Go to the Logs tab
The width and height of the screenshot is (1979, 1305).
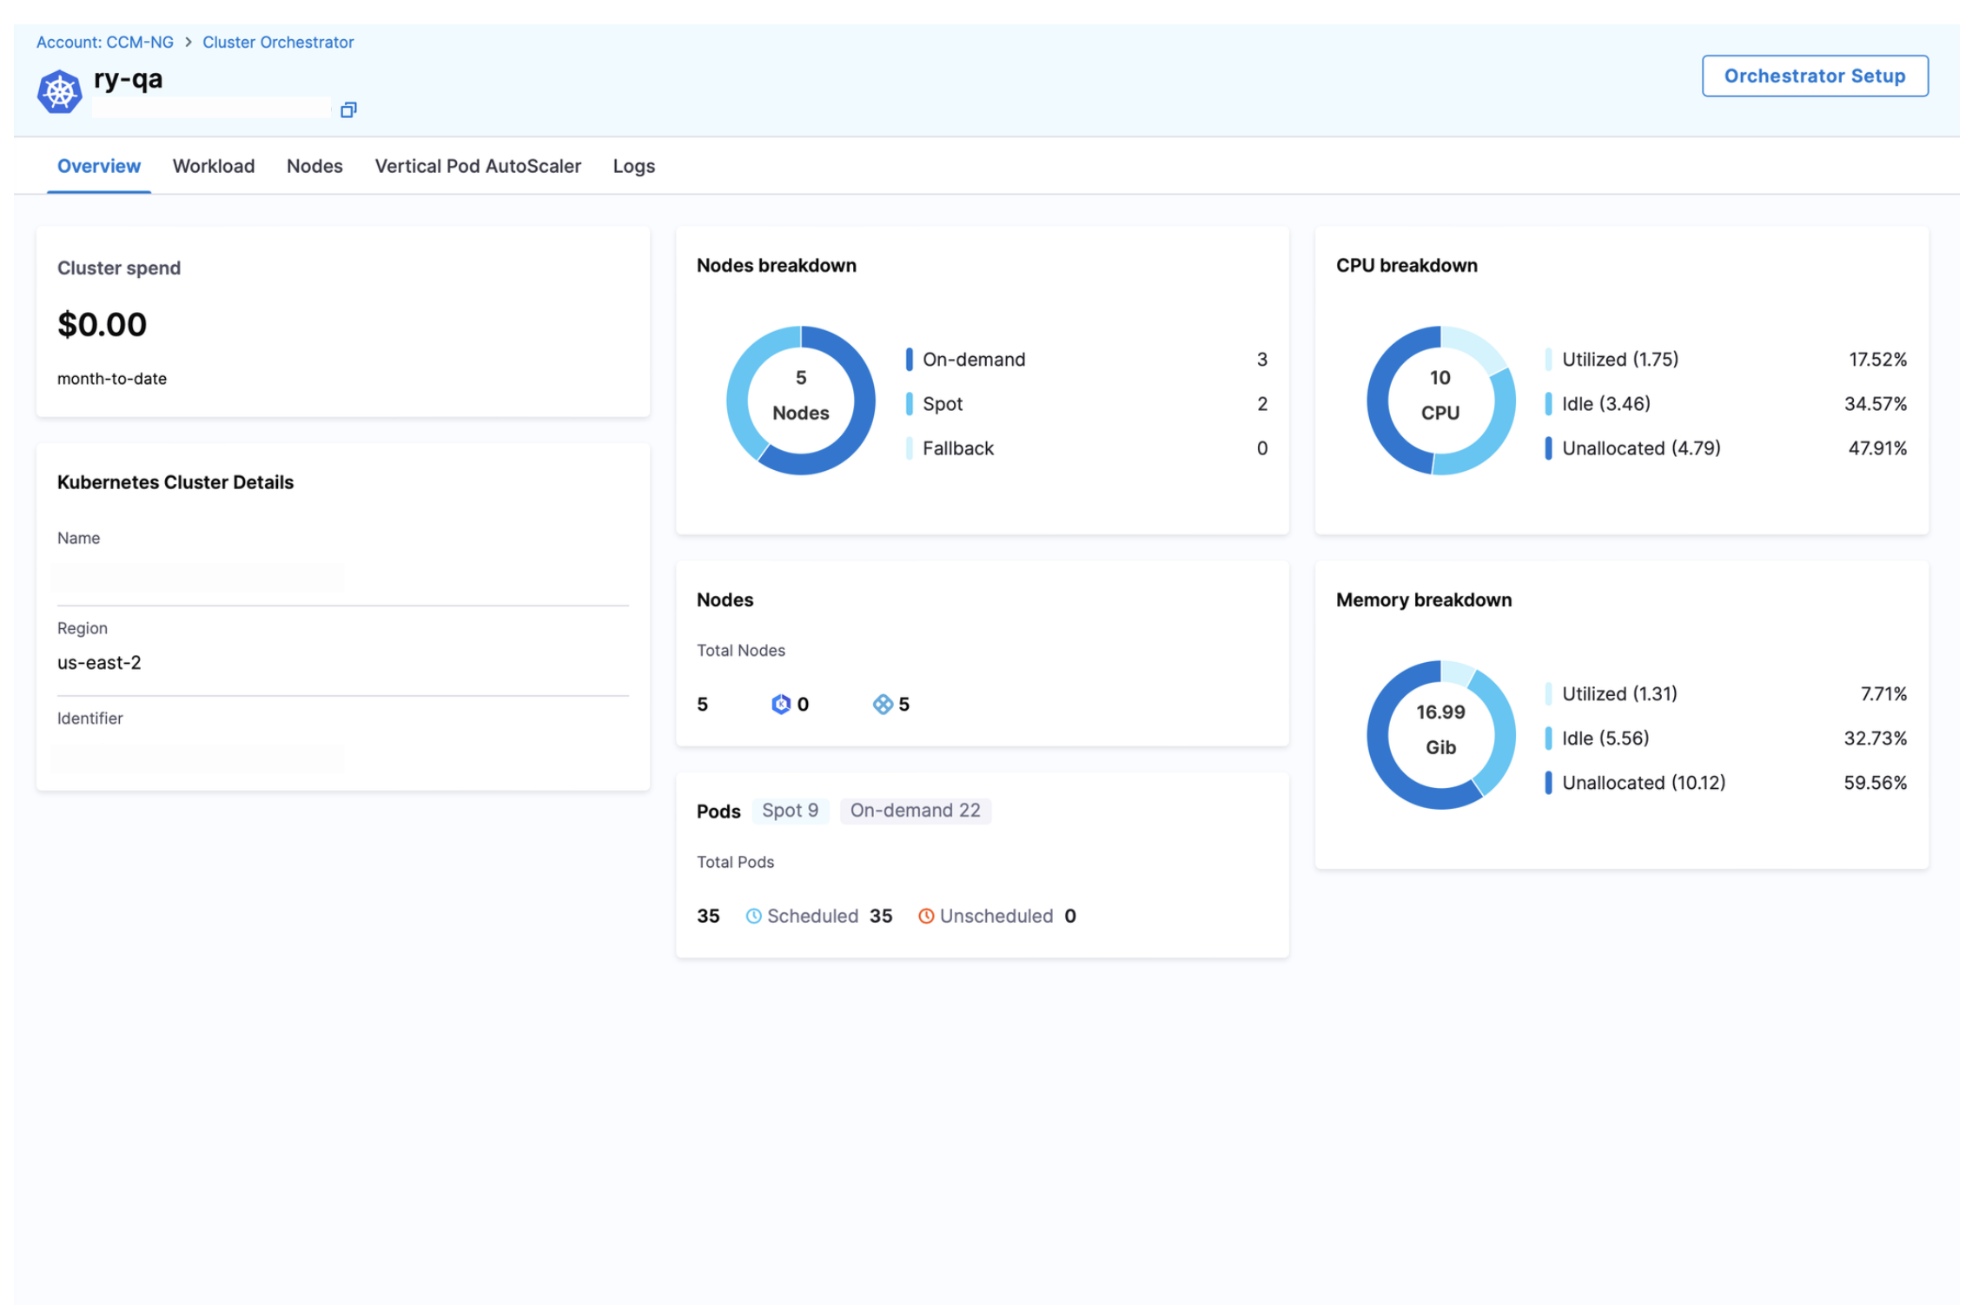(633, 166)
